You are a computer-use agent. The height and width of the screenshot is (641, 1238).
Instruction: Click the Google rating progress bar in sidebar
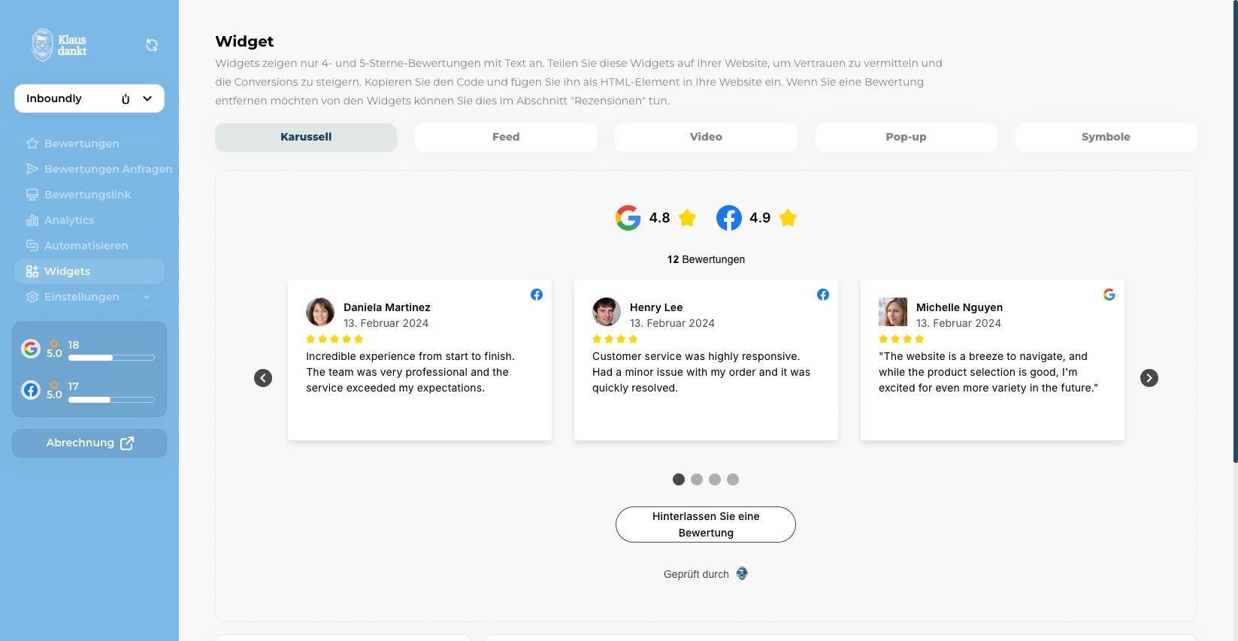pos(111,358)
